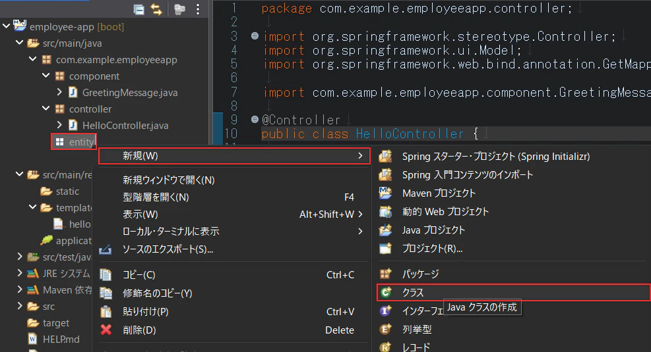Toggle Link with Editor arrows icon
Image resolution: width=651 pixels, height=352 pixels.
pyautogui.click(x=156, y=9)
